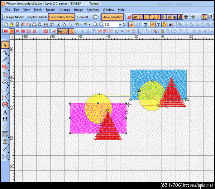Image resolution: width=215 pixels, height=189 pixels.
Task: Click the Show Graphics button
Action: (x=113, y=17)
